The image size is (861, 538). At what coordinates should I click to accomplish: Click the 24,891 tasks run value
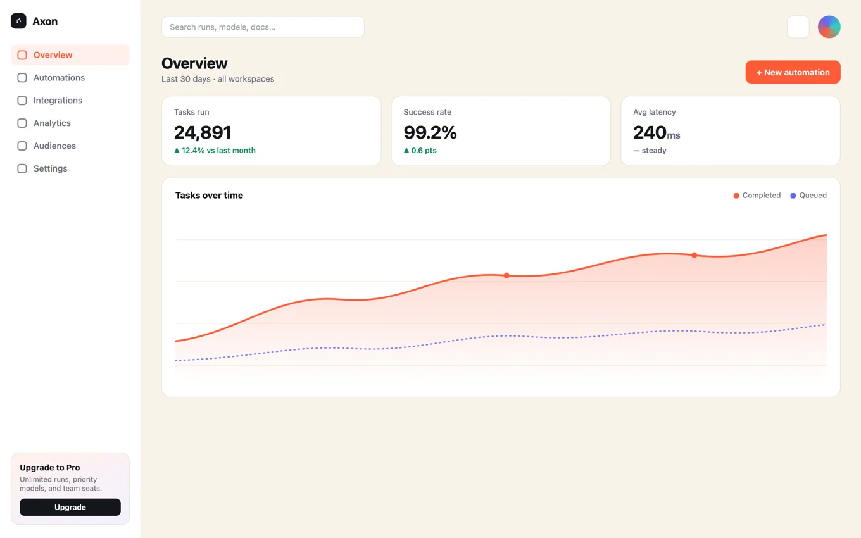(203, 132)
